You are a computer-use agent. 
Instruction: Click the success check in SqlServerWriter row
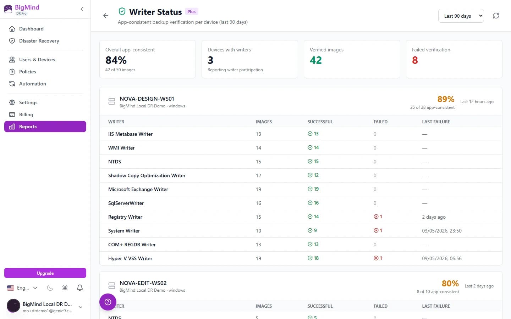[x=310, y=203]
